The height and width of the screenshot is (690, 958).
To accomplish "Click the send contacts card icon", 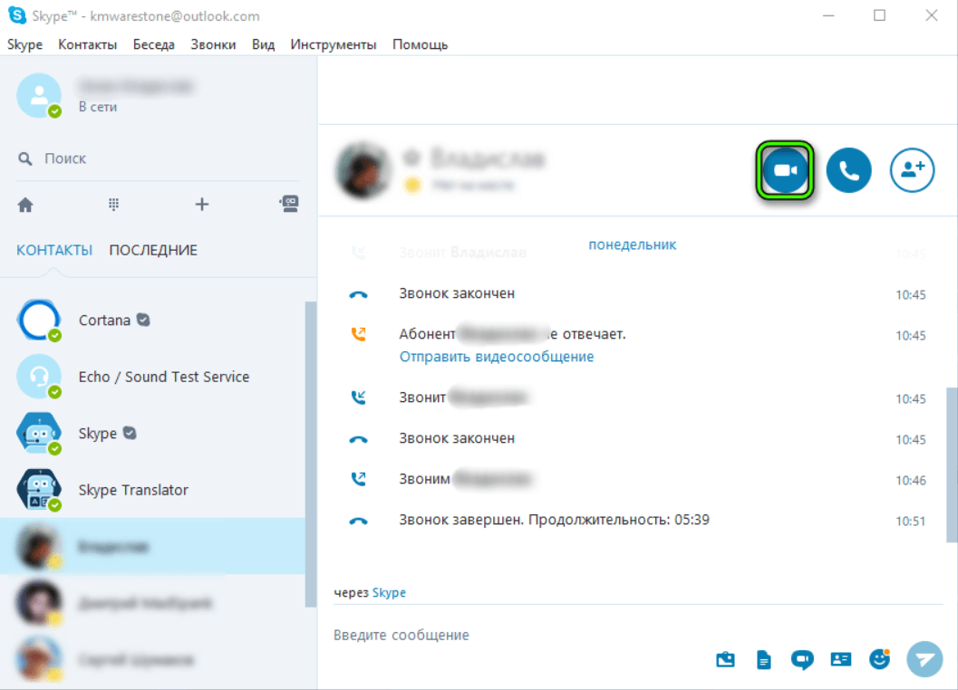I will 841,659.
